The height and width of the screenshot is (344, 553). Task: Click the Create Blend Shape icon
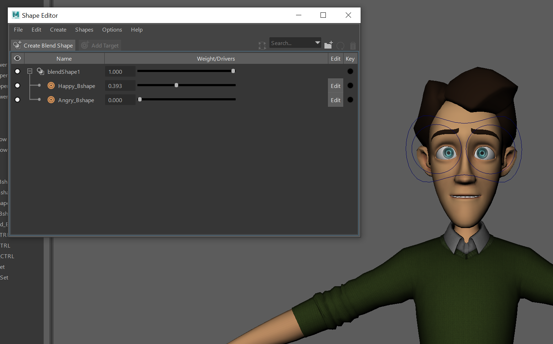click(17, 45)
